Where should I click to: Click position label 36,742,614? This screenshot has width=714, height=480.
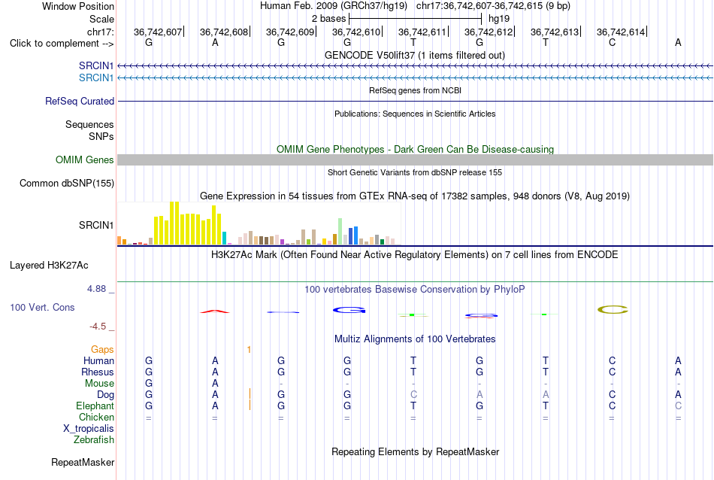pos(621,32)
